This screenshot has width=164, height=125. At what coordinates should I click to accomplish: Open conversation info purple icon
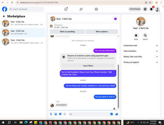(115, 19)
